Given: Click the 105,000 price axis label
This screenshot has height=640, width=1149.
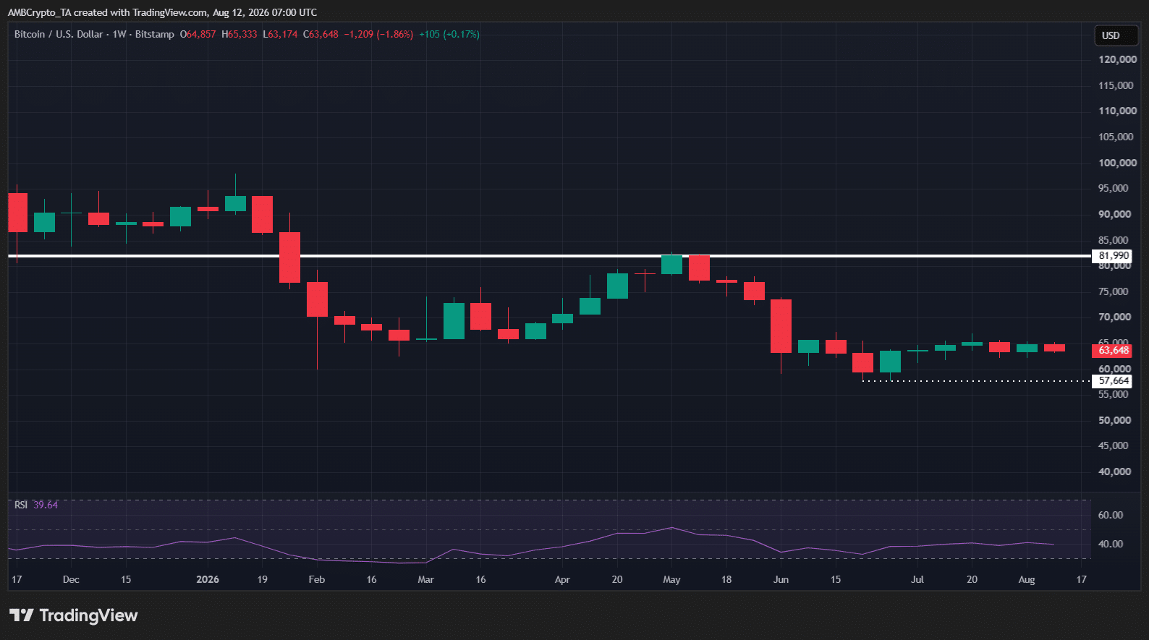Looking at the screenshot, I should (x=1116, y=137).
